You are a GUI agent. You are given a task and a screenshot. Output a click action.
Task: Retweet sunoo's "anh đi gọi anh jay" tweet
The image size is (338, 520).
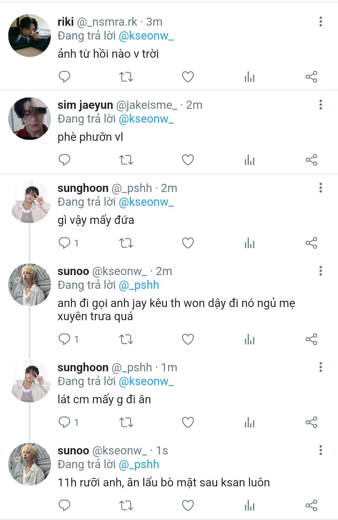126,339
